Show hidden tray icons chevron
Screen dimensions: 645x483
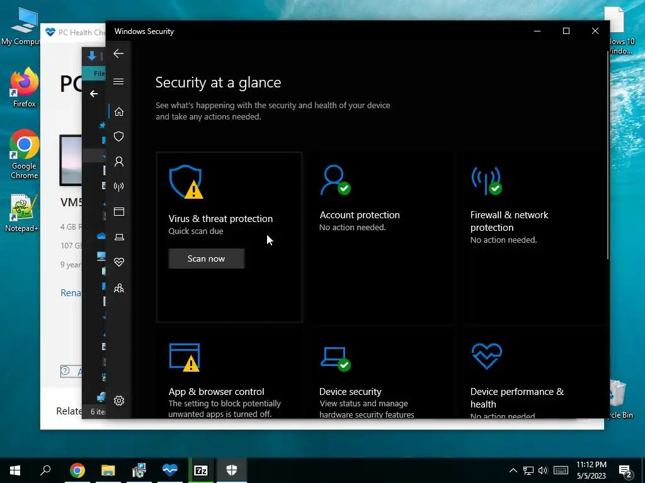(513, 470)
